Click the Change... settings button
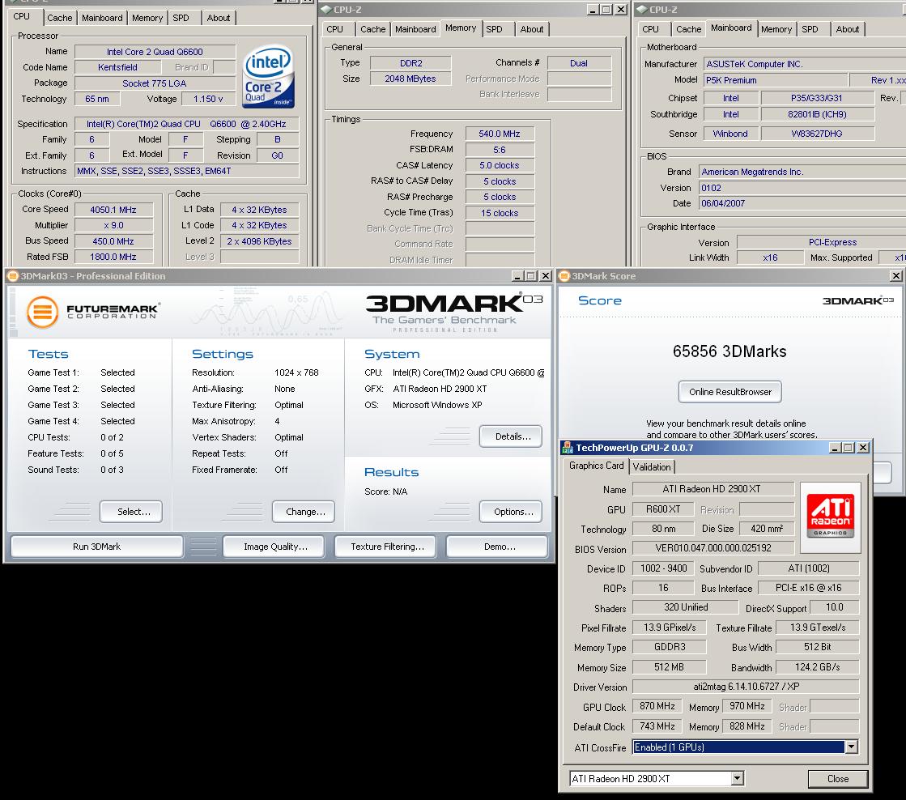This screenshot has width=906, height=800. point(304,512)
